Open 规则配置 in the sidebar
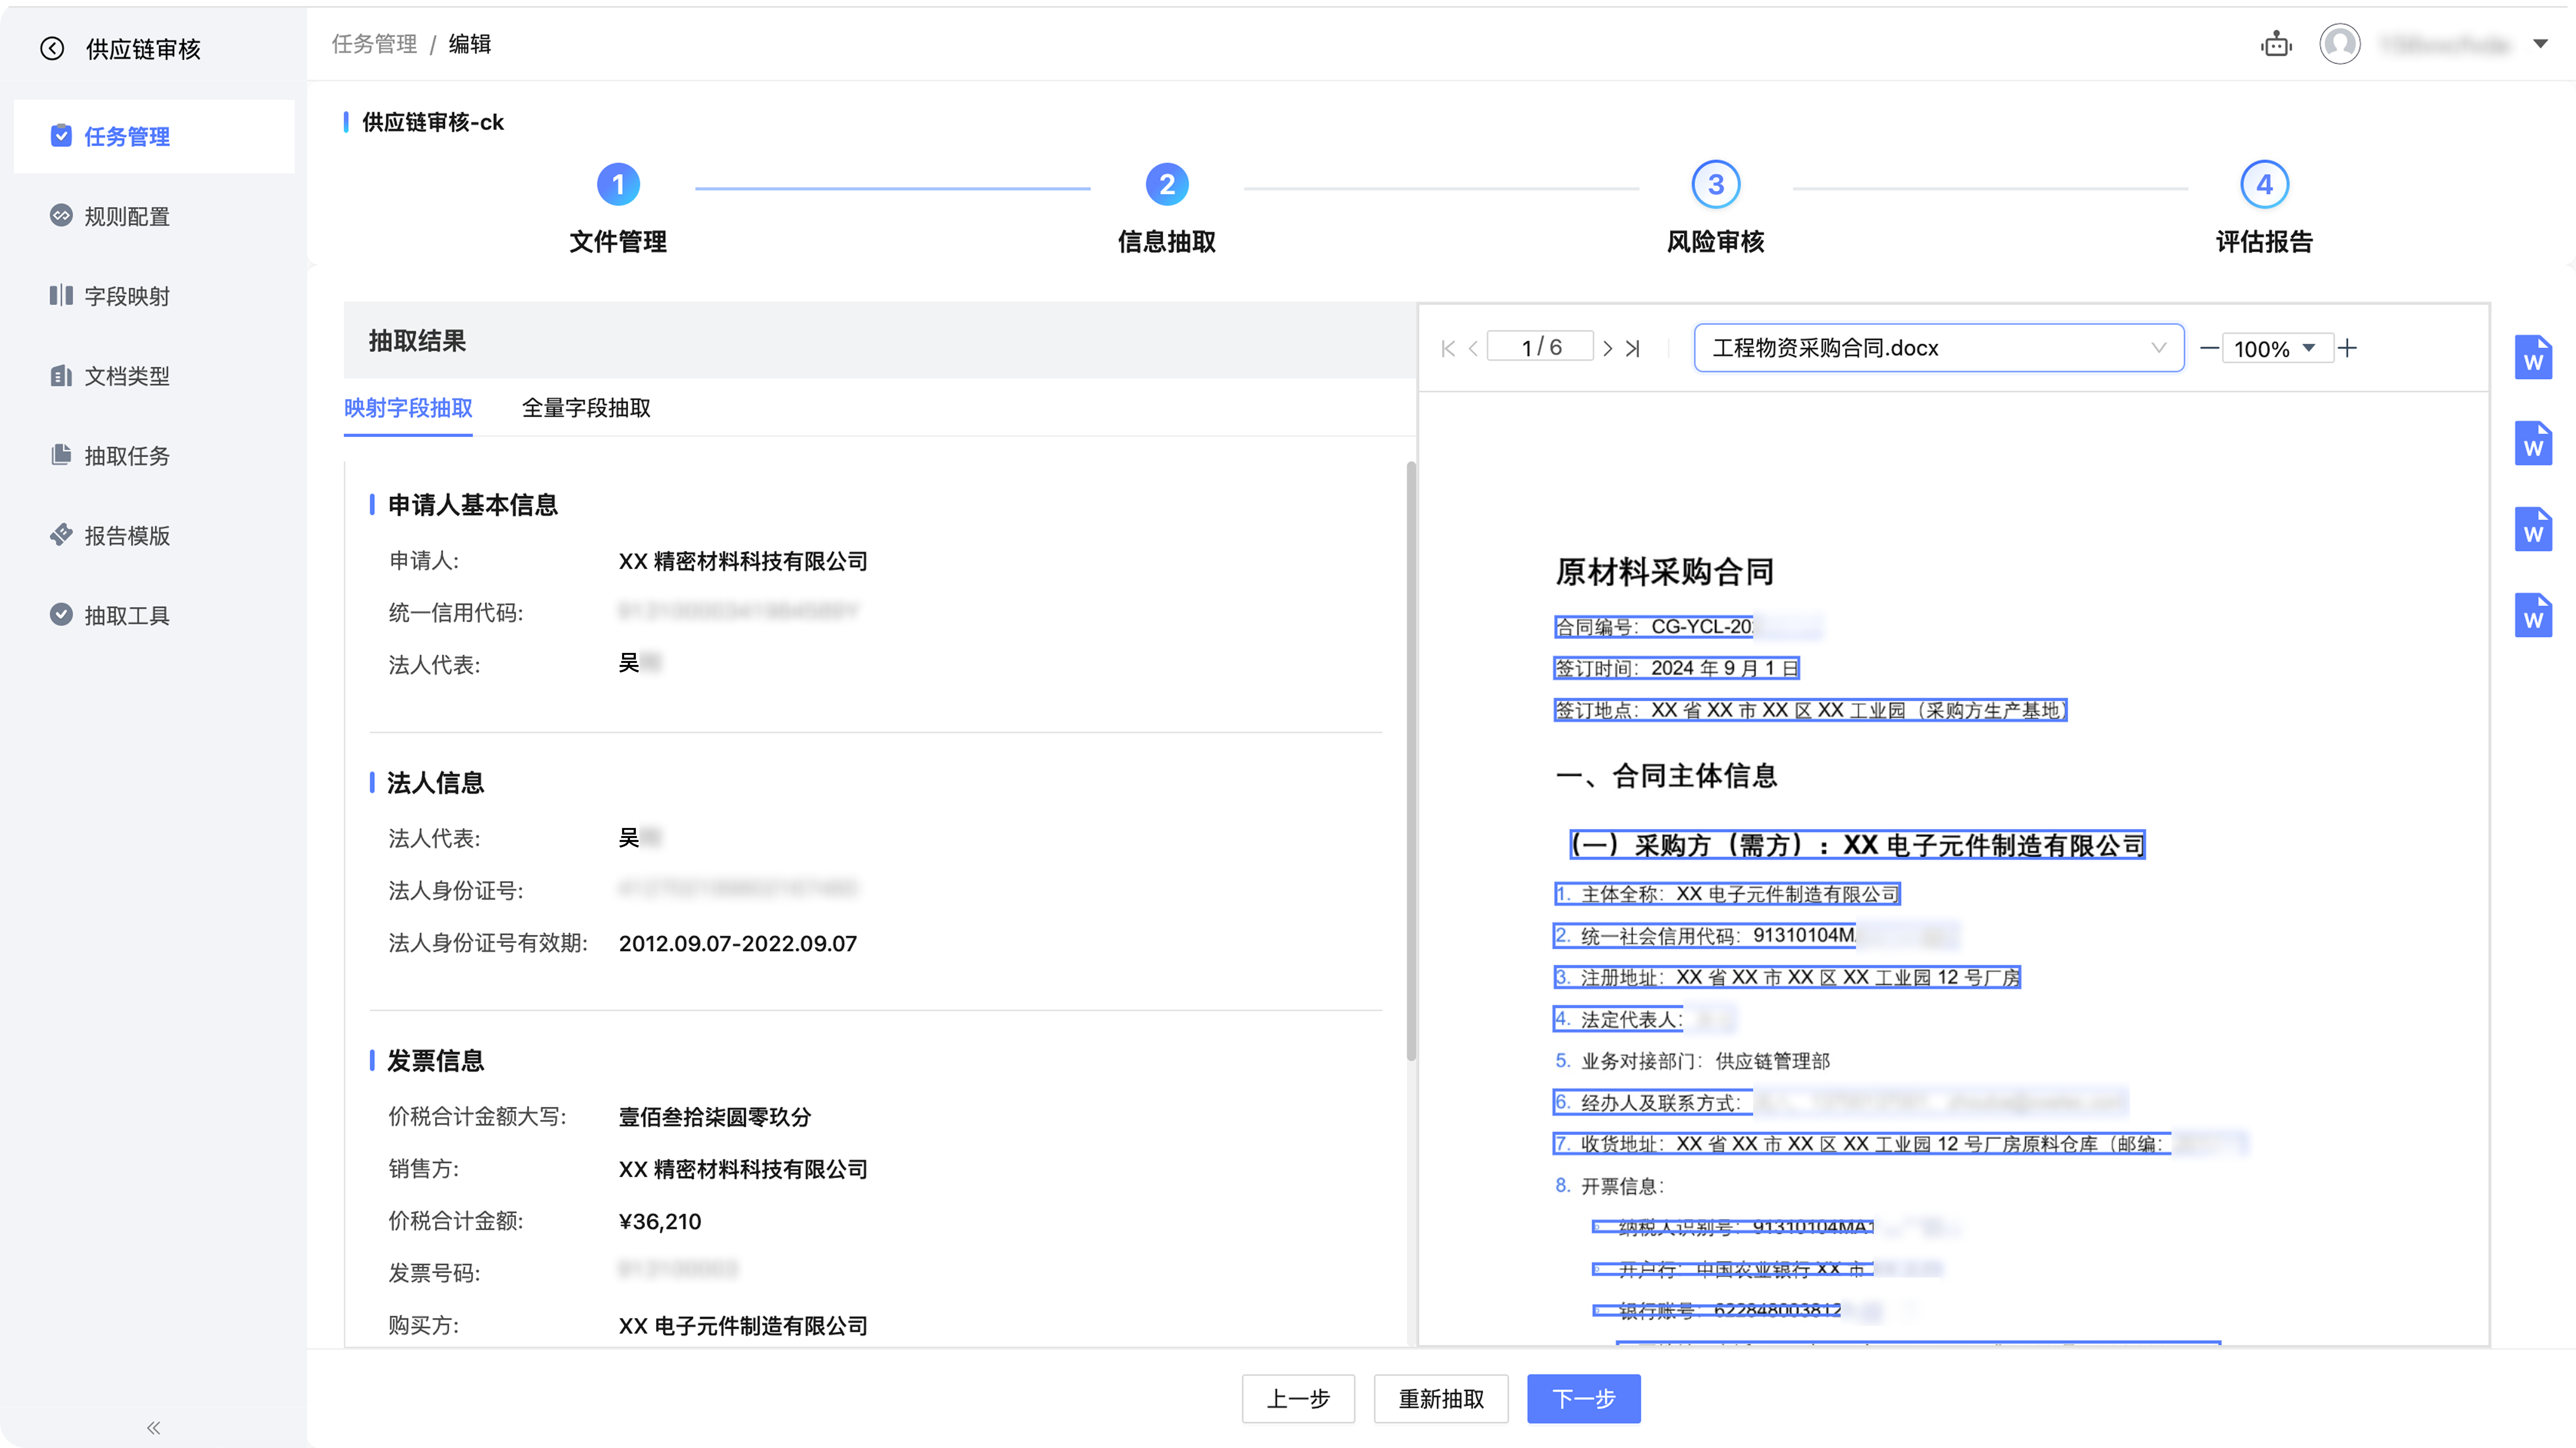This screenshot has width=2576, height=1448. [x=154, y=216]
